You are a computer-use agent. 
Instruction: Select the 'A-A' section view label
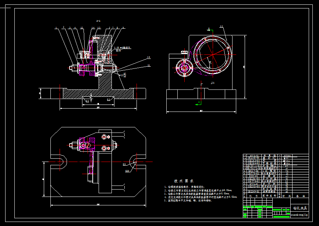pyautogui.click(x=98, y=21)
